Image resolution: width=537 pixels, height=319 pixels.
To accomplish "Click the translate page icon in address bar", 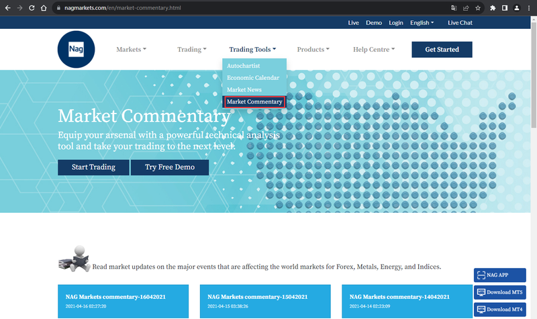I will (x=454, y=8).
